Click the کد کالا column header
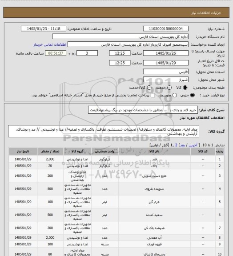The height and width of the screenshot is (256, 233). (x=203, y=152)
